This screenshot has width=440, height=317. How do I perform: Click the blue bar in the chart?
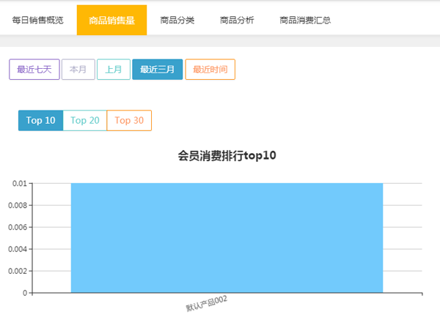click(x=227, y=238)
